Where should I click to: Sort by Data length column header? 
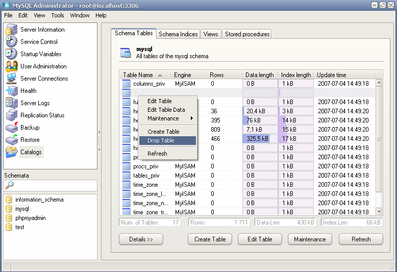[x=260, y=75]
